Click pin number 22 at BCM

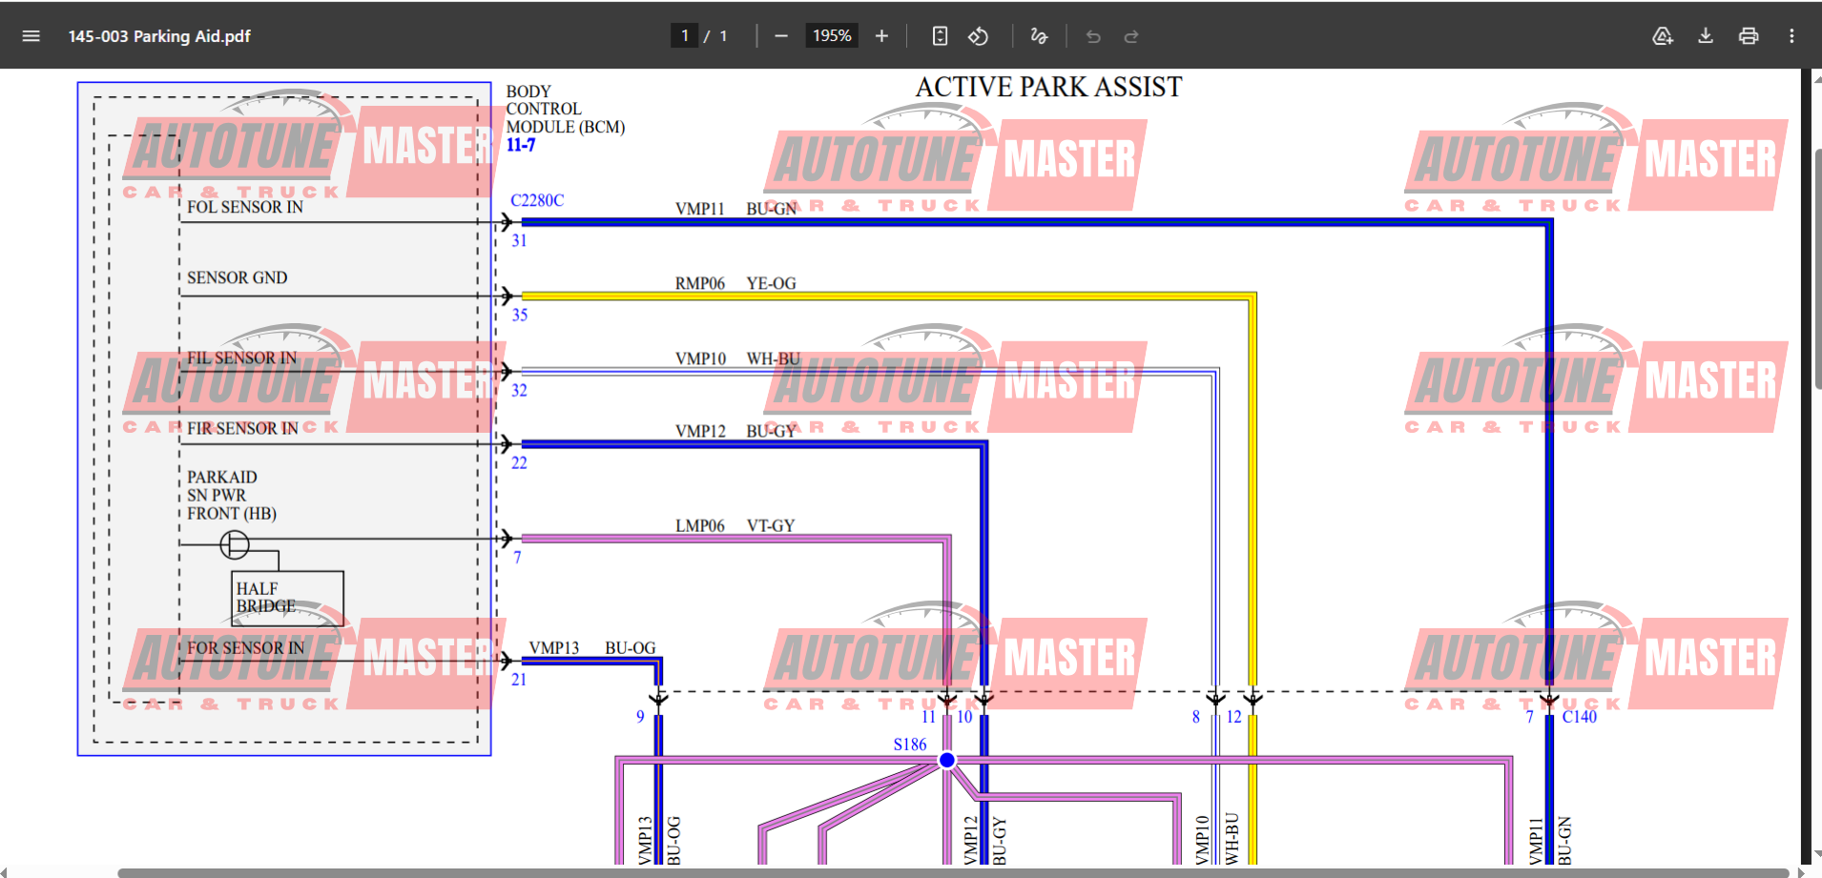click(x=519, y=462)
